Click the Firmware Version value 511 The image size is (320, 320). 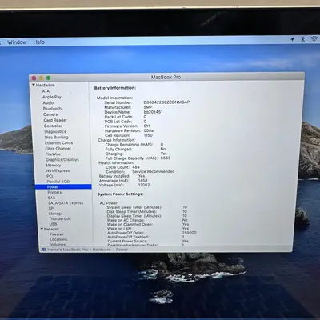(x=147, y=126)
